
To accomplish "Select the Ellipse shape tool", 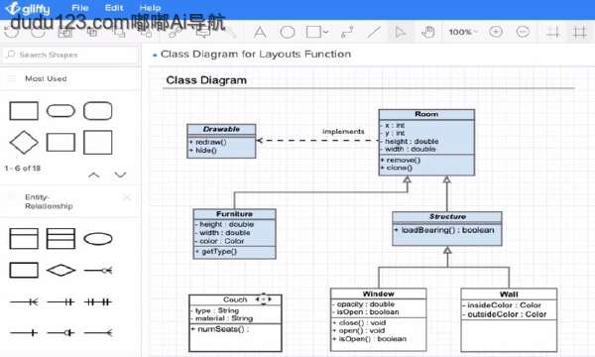I will 288,33.
